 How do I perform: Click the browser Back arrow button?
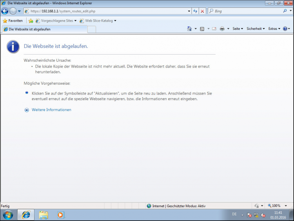5,11
